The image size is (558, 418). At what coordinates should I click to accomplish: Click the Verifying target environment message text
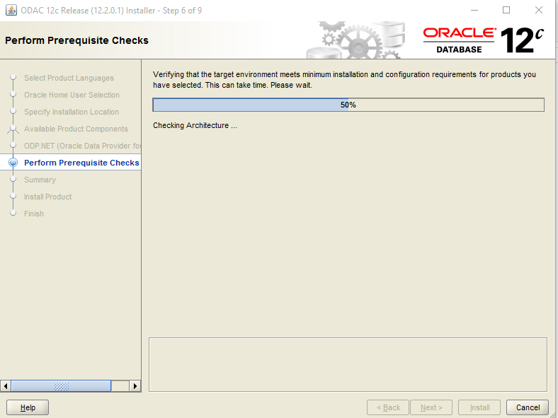click(x=344, y=80)
